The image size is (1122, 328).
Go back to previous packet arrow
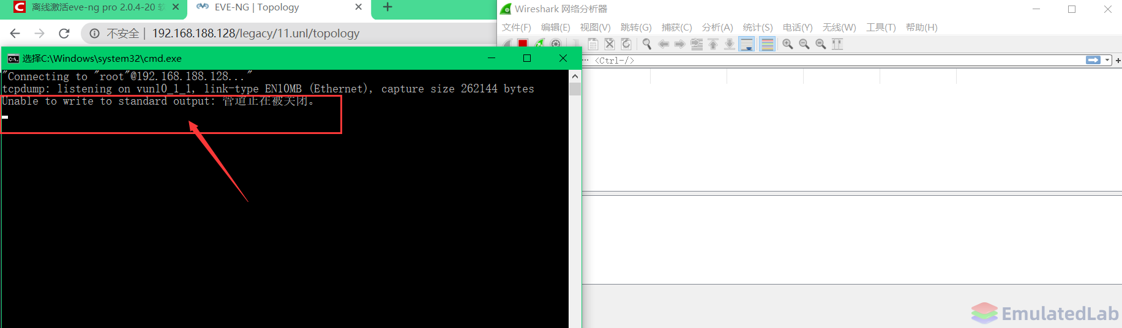664,44
